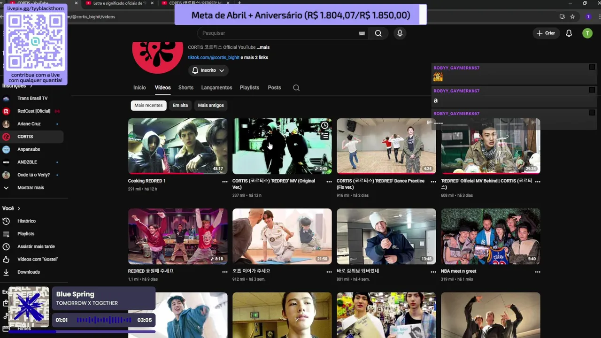The height and width of the screenshot is (338, 601).
Task: Open the Lançamentos channel tab
Action: (x=216, y=88)
